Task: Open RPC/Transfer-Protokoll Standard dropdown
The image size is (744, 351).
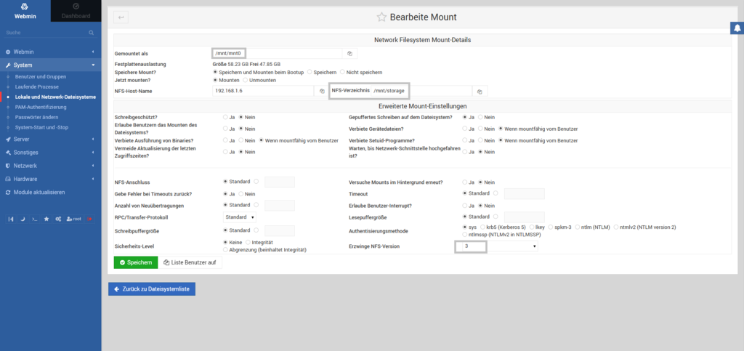Action: pos(240,217)
